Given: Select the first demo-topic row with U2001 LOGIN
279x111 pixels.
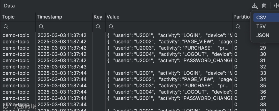Looking at the screenshot, I should (16, 35).
